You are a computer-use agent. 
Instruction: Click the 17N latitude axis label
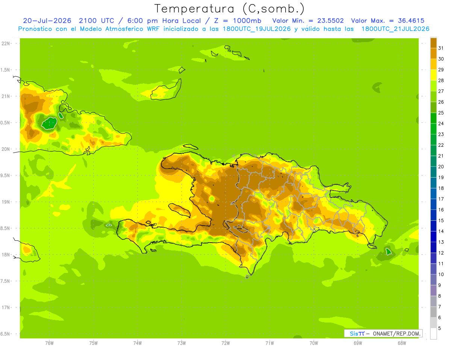[x=6, y=307]
